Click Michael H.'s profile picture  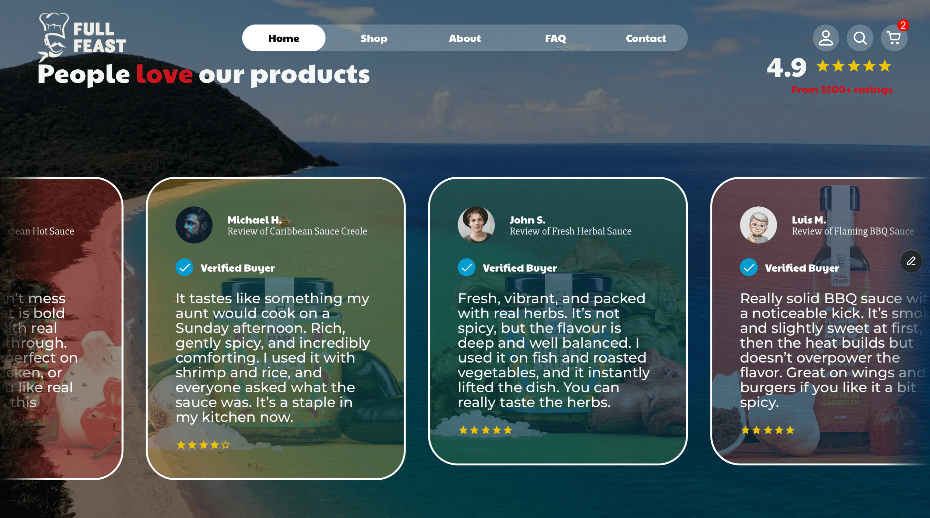[x=194, y=225]
